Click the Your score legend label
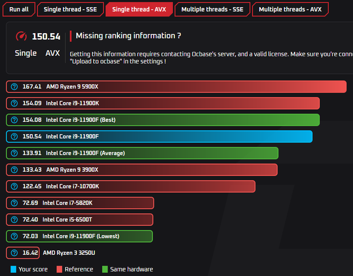353x276 pixels. click(x=33, y=269)
